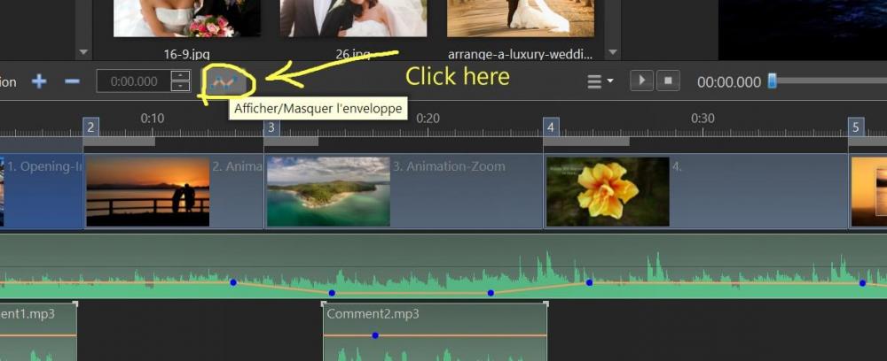Image resolution: width=887 pixels, height=361 pixels.
Task: Select the island Animation-Zoom slide thumbnail
Action: click(x=328, y=192)
